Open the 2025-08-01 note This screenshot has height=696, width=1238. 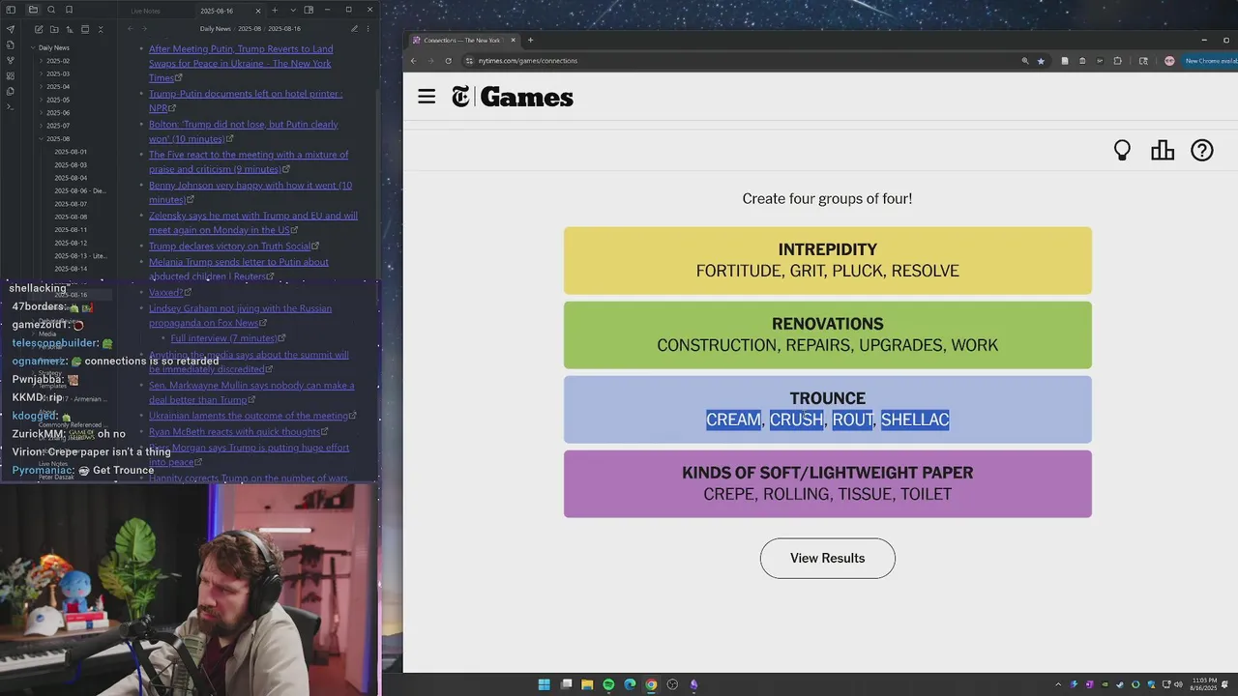[71, 152]
